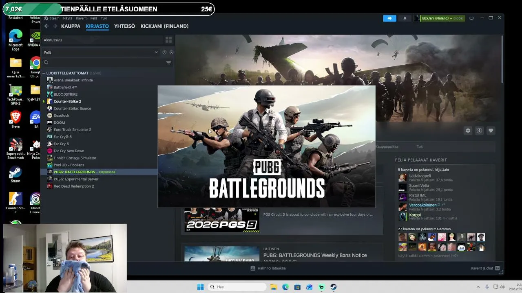Open advanced library filter options icon

tap(168, 63)
